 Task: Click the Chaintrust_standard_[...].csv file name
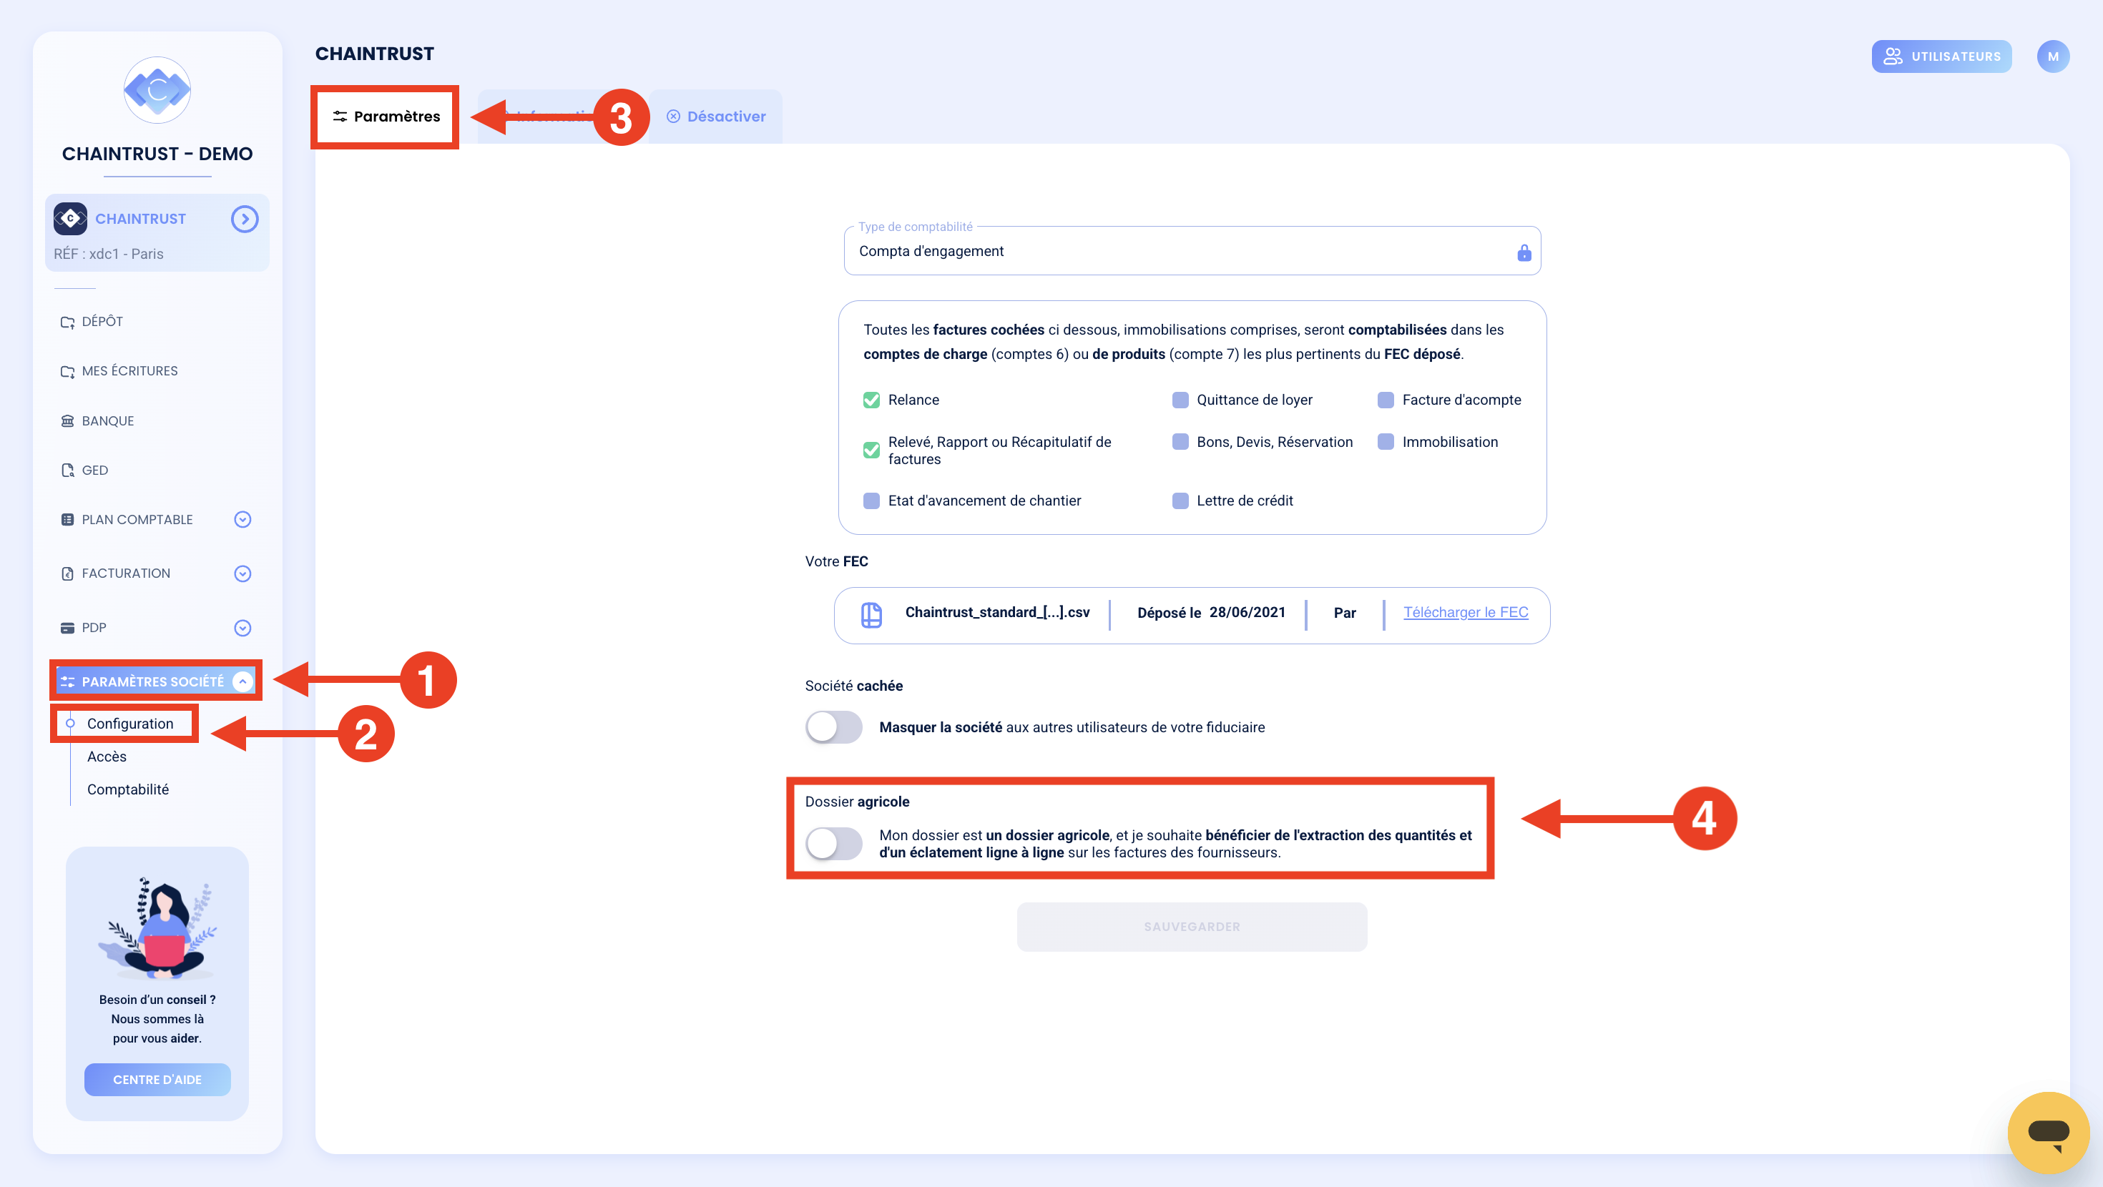pos(997,613)
